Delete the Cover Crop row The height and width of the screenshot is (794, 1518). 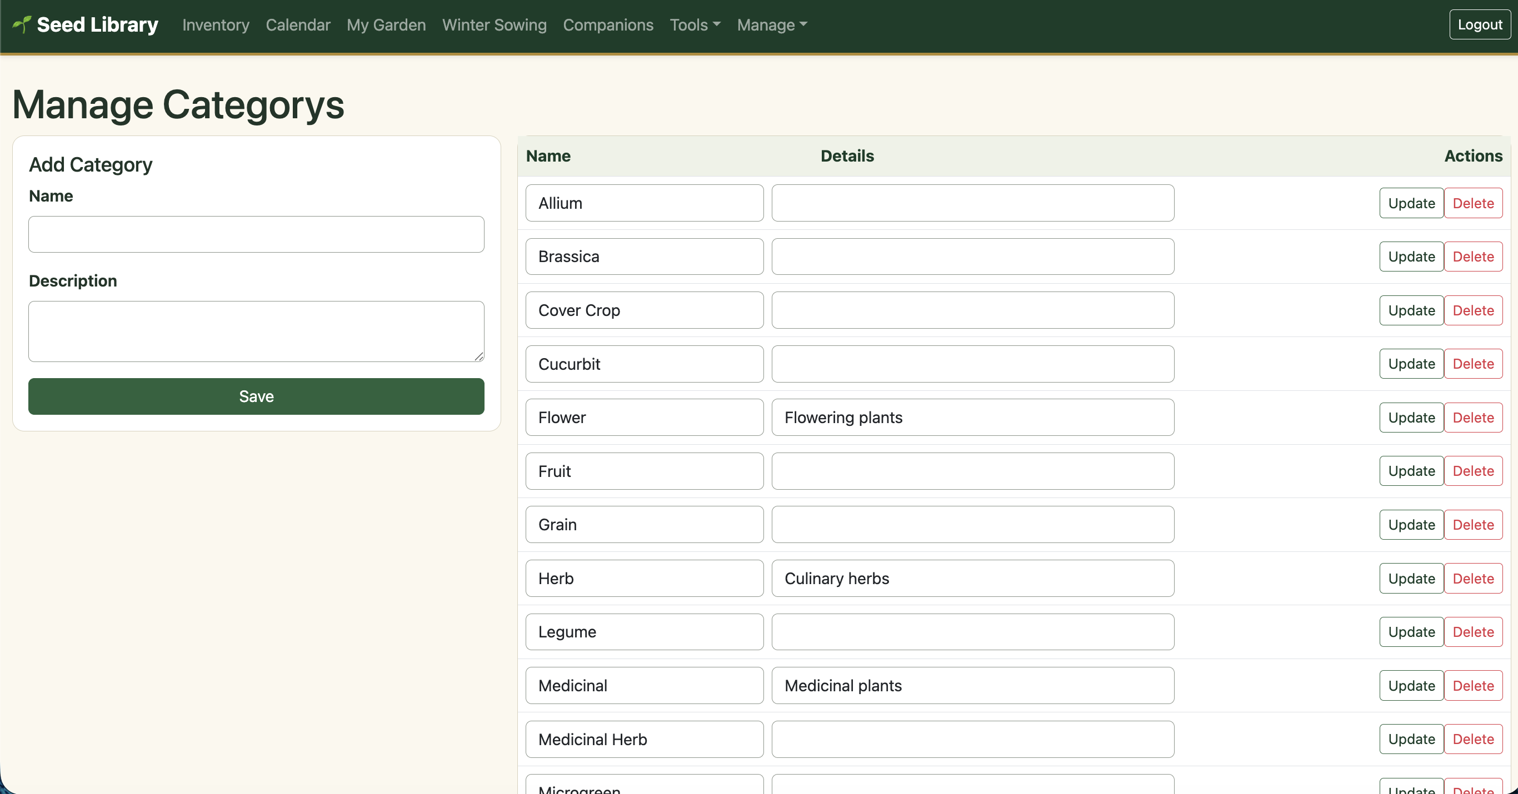[x=1473, y=310]
